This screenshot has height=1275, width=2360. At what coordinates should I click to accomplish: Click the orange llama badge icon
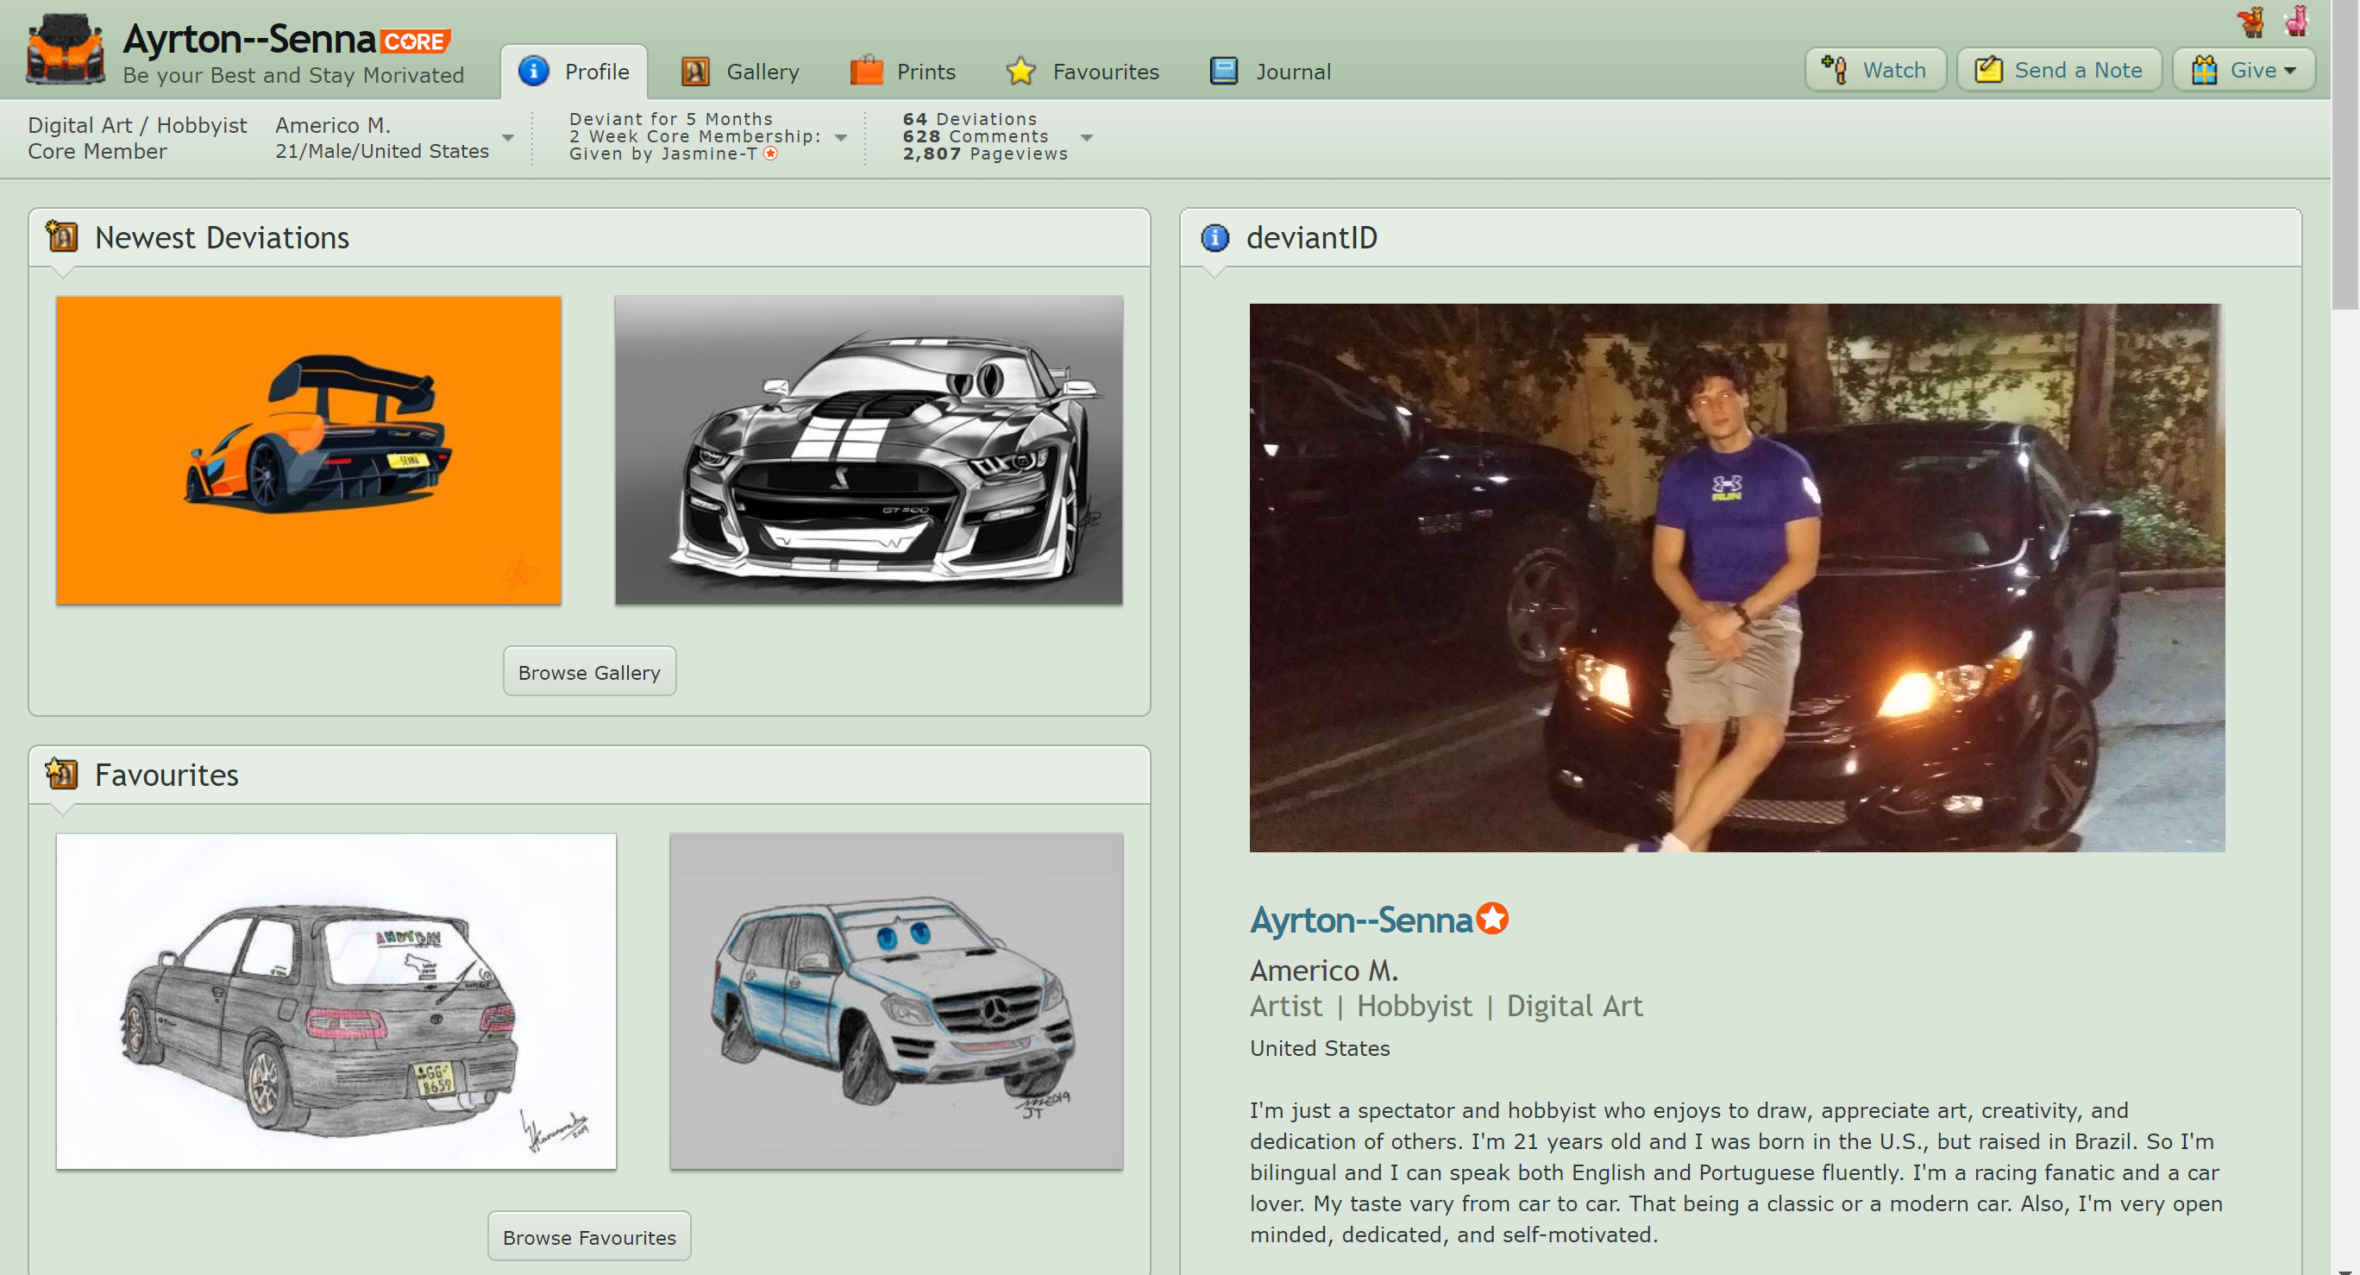2252,21
